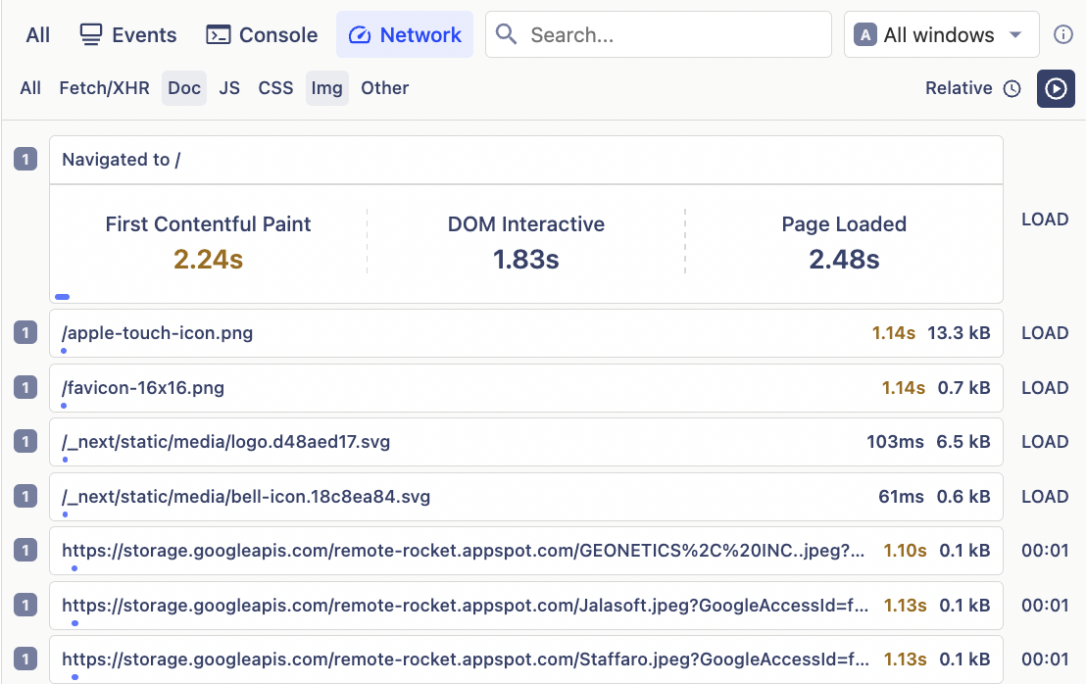Open the All windows dropdown

[x=940, y=34]
